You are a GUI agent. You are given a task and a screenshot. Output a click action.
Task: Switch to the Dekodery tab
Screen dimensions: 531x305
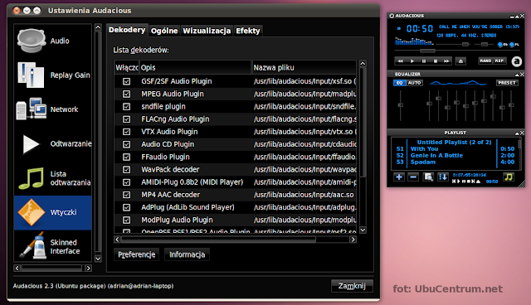click(127, 30)
